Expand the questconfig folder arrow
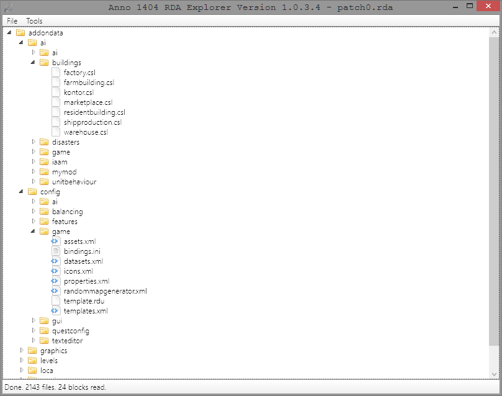 [34, 330]
